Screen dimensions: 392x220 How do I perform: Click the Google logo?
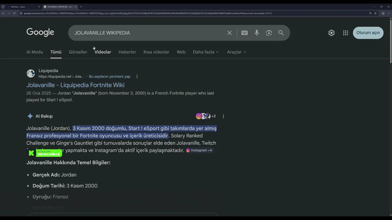click(x=40, y=32)
